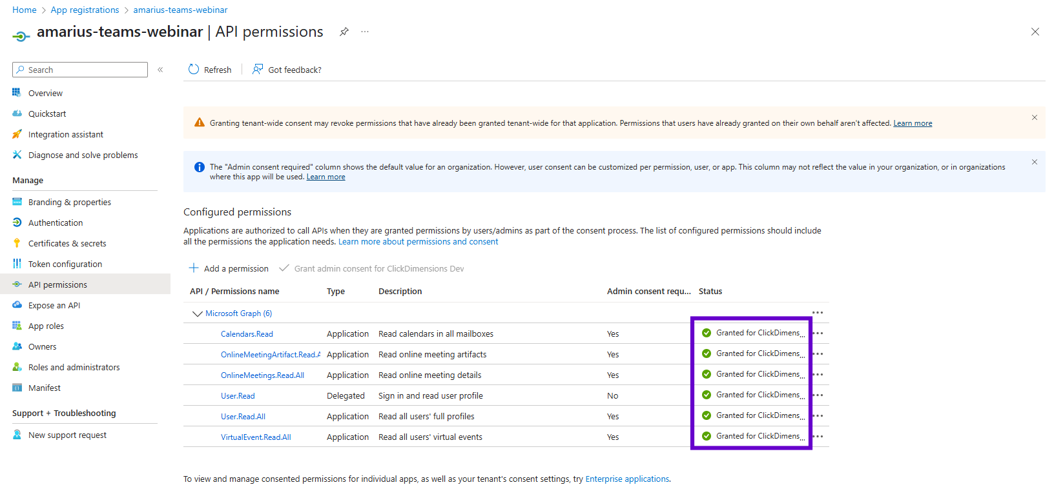Click the amarius-teams-webinar breadcrumb

tap(180, 10)
